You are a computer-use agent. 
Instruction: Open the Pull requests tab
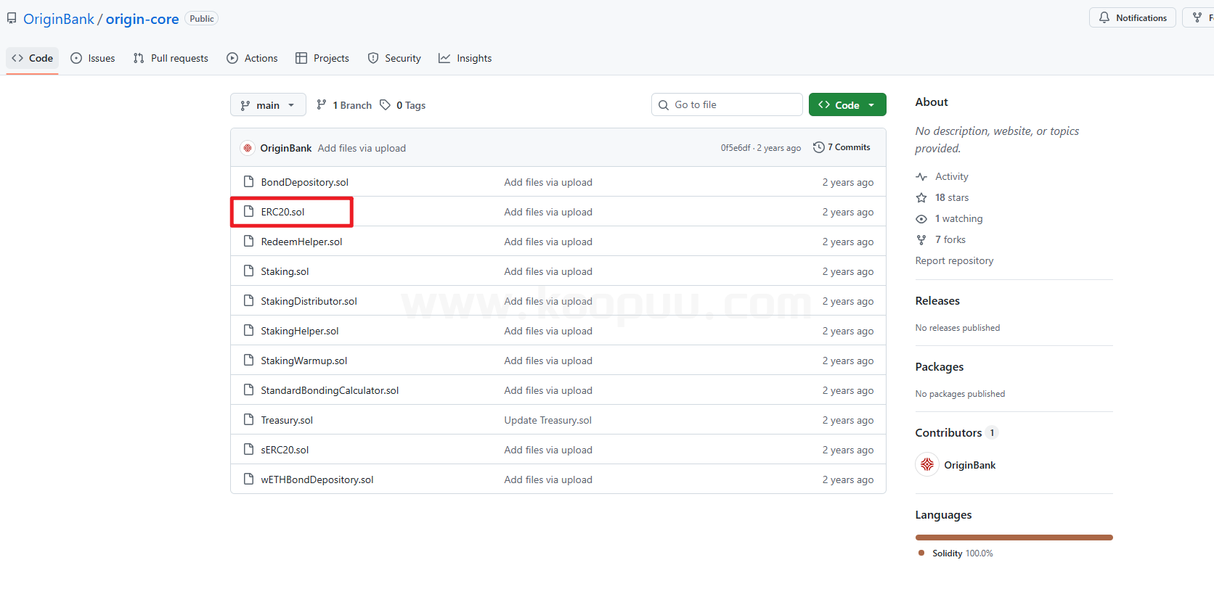pyautogui.click(x=171, y=58)
